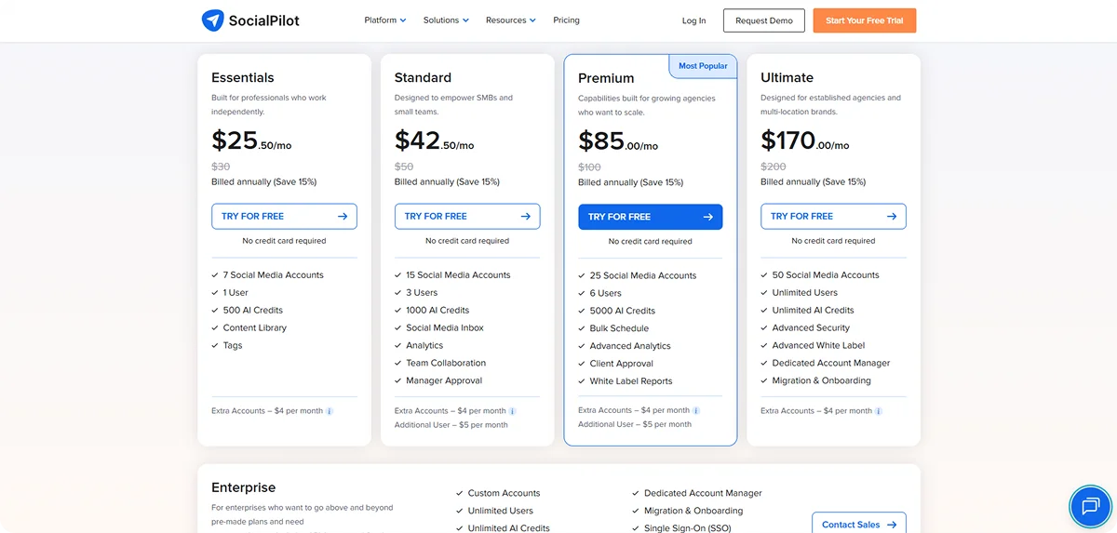Click Contact Sales for Enterprise

pyautogui.click(x=859, y=525)
